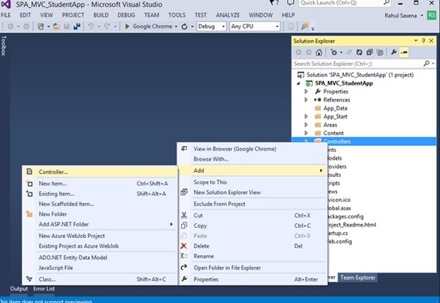This screenshot has height=303, width=440.
Task: Click the red Delete X icon
Action: click(x=183, y=246)
